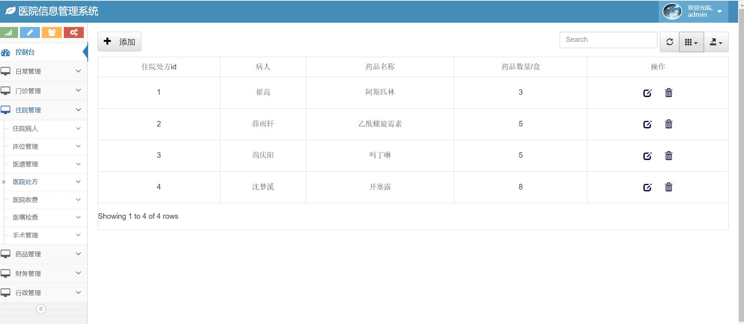Open 控制台 in the sidebar
This screenshot has width=744, height=324.
click(43, 52)
